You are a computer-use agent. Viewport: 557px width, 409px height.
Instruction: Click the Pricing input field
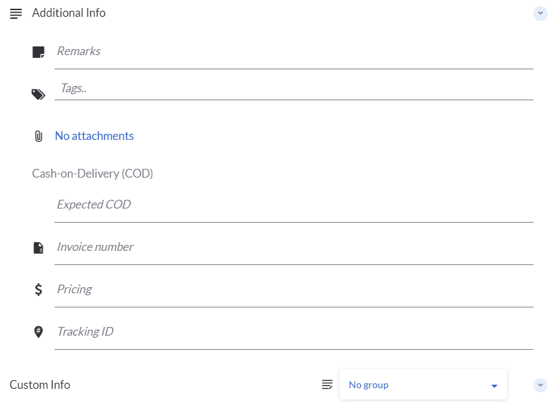click(x=294, y=290)
